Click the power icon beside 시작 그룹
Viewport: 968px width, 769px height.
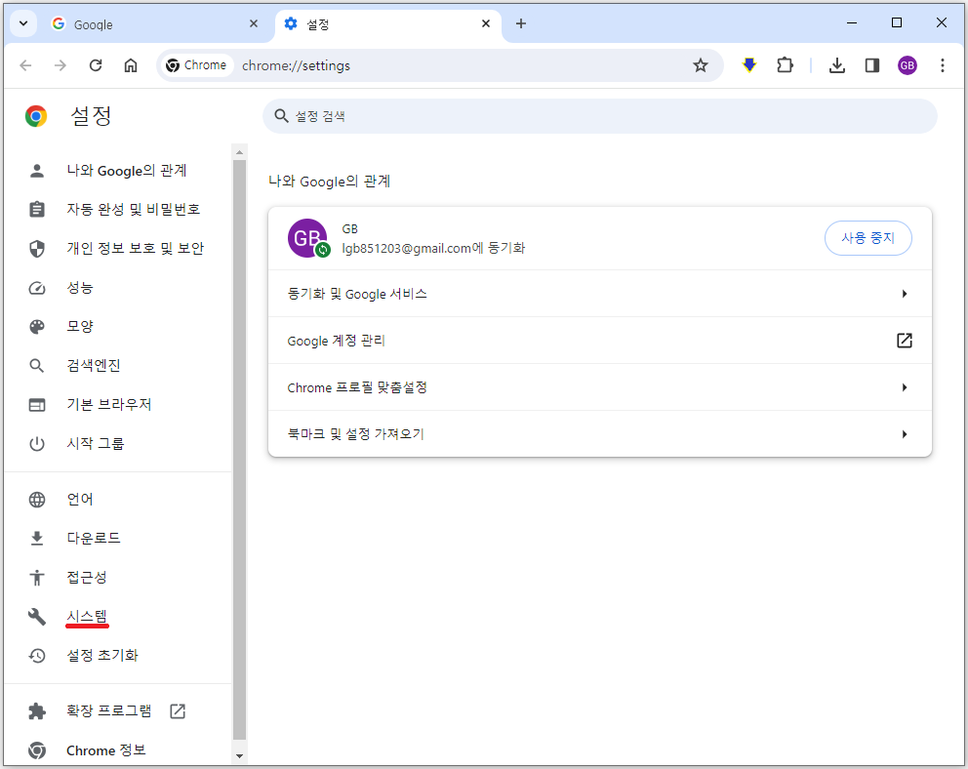click(x=37, y=444)
